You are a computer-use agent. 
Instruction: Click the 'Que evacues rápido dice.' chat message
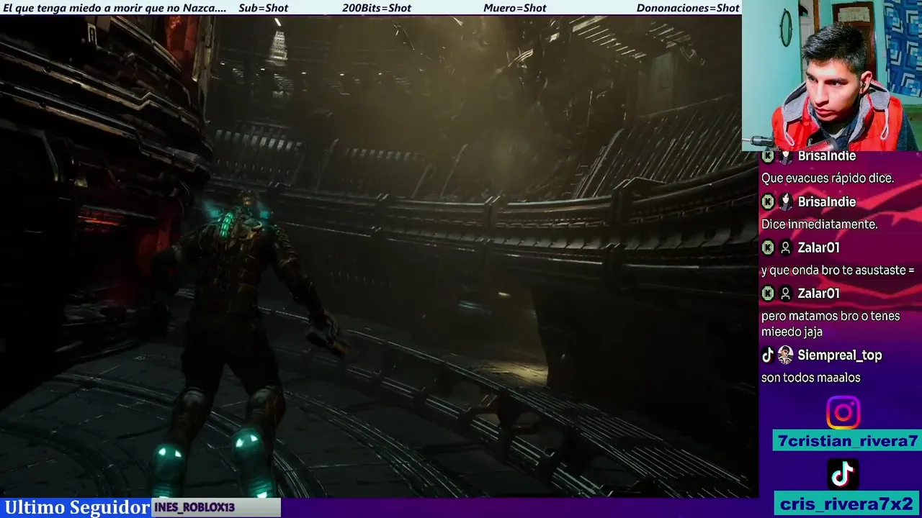tap(828, 178)
